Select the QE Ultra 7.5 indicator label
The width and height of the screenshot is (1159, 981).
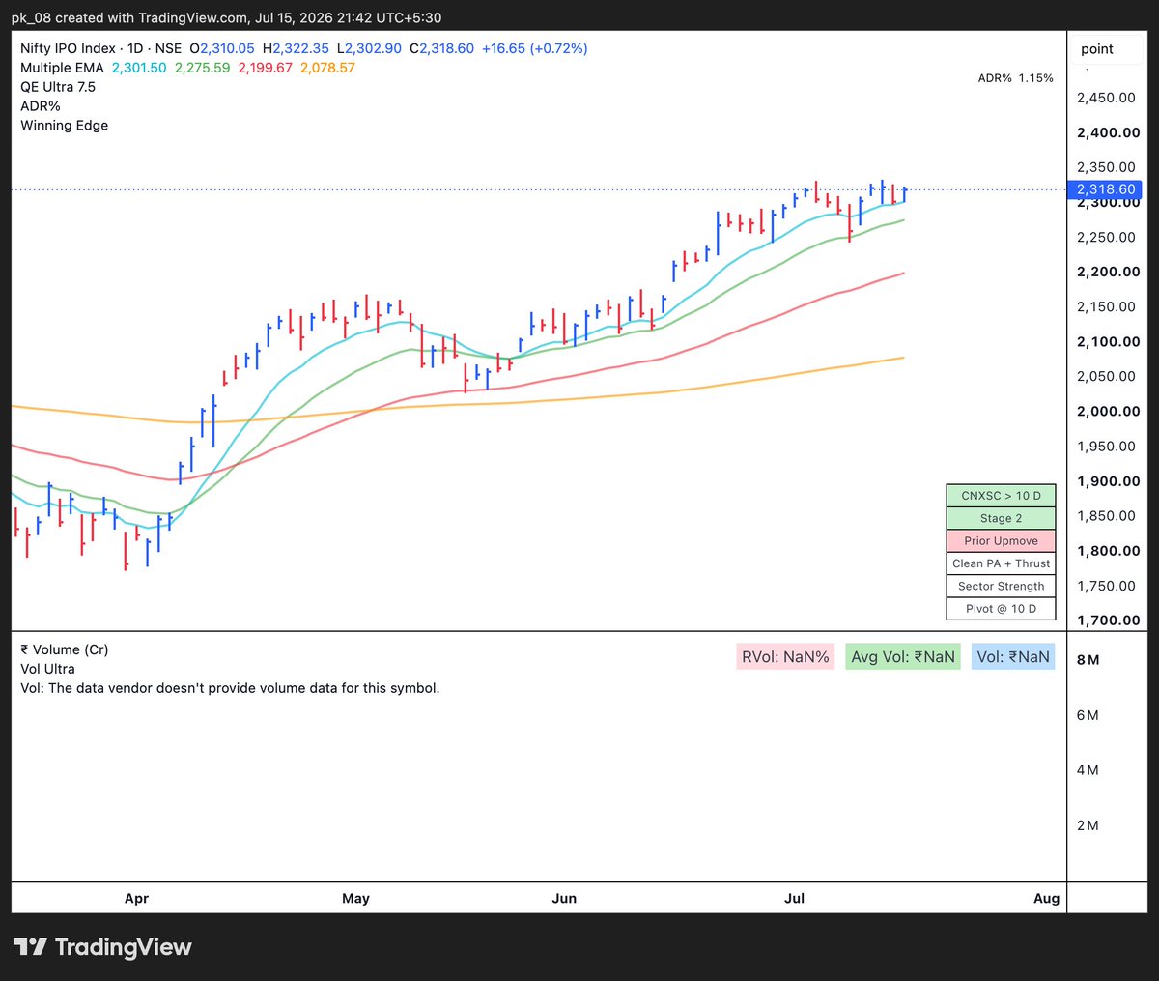coord(58,87)
